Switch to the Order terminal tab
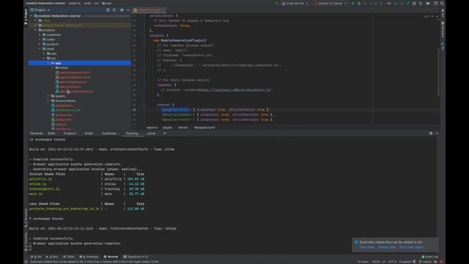Image resolution: width=469 pixels, height=264 pixels. pyautogui.click(x=89, y=133)
